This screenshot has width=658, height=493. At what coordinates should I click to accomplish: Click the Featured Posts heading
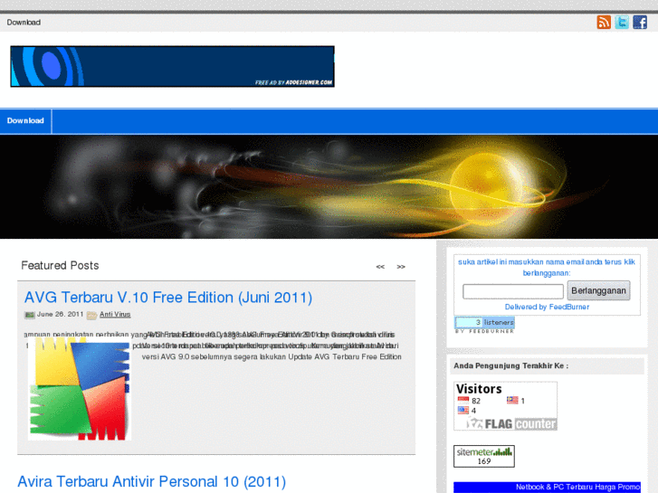click(x=60, y=266)
